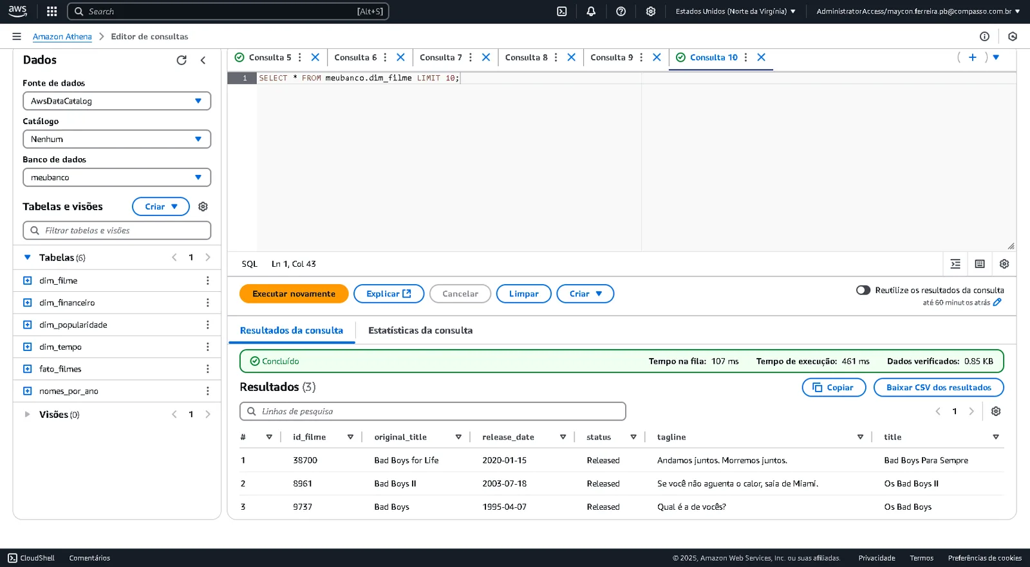Edit the reuse results time period
This screenshot has width=1030, height=567.
click(997, 302)
